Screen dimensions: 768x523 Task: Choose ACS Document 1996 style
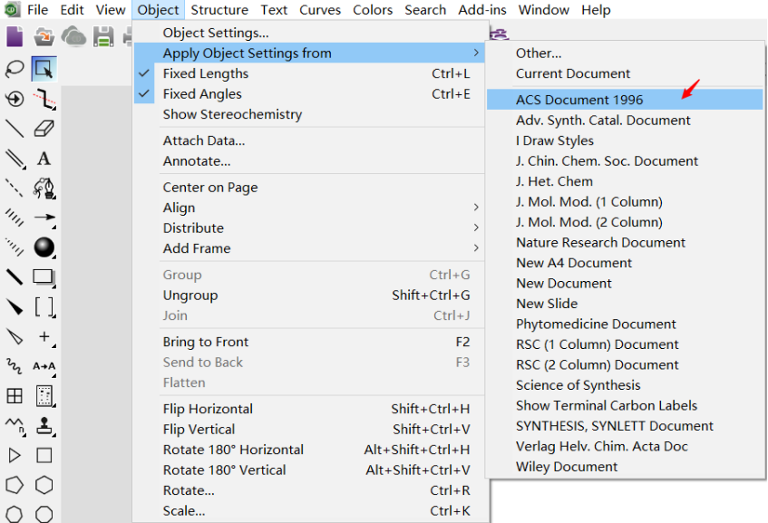(579, 100)
